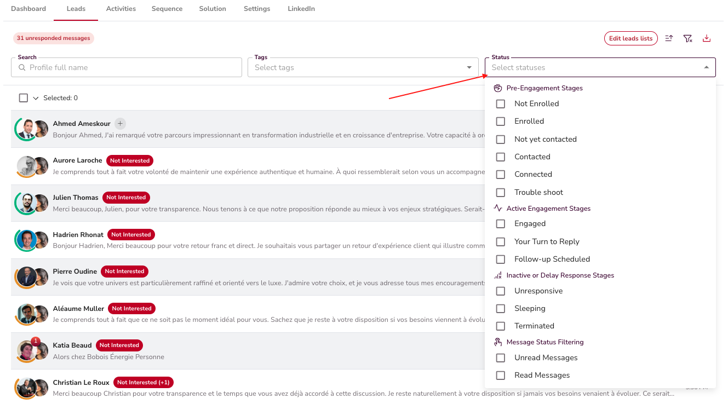The width and height of the screenshot is (728, 404).
Task: Click the Pre-Engagement Stages group icon
Action: click(x=498, y=88)
